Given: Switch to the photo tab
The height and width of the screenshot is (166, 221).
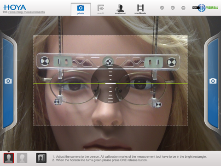Looking at the screenshot, I should (81, 10).
